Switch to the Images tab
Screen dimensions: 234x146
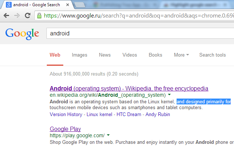(x=80, y=55)
